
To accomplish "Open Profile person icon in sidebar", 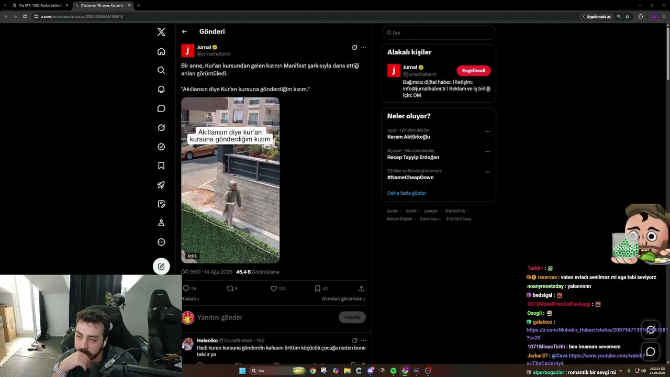I will pos(161,223).
